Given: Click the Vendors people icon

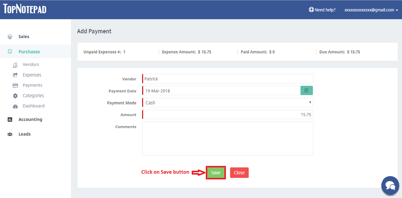Looking at the screenshot, I should coord(15,64).
